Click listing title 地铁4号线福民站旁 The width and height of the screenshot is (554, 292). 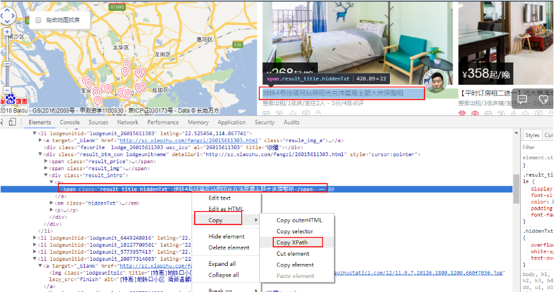pyautogui.click(x=333, y=93)
